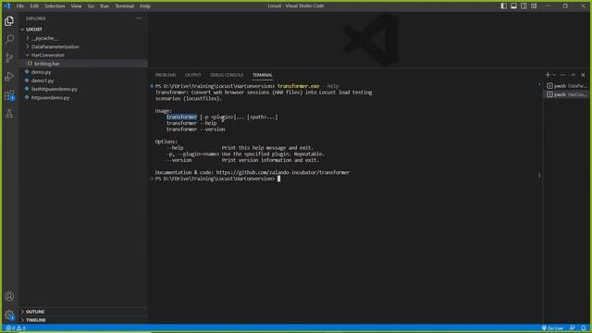Screen dimensions: 592x333
Task: Click the Explorer panel title
Action: (36, 18)
